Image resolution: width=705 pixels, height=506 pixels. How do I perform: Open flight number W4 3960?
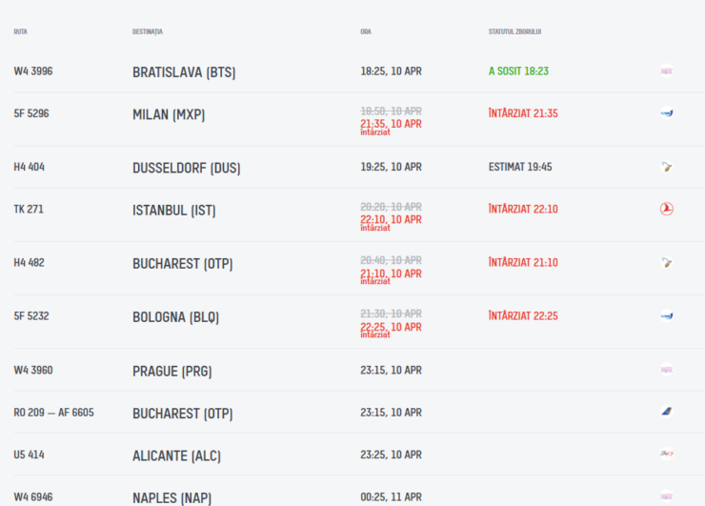point(33,370)
